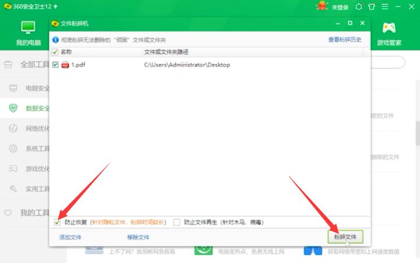420x263 pixels.
Task: Toggle the select-all 名称 checkbox
Action: [x=55, y=52]
